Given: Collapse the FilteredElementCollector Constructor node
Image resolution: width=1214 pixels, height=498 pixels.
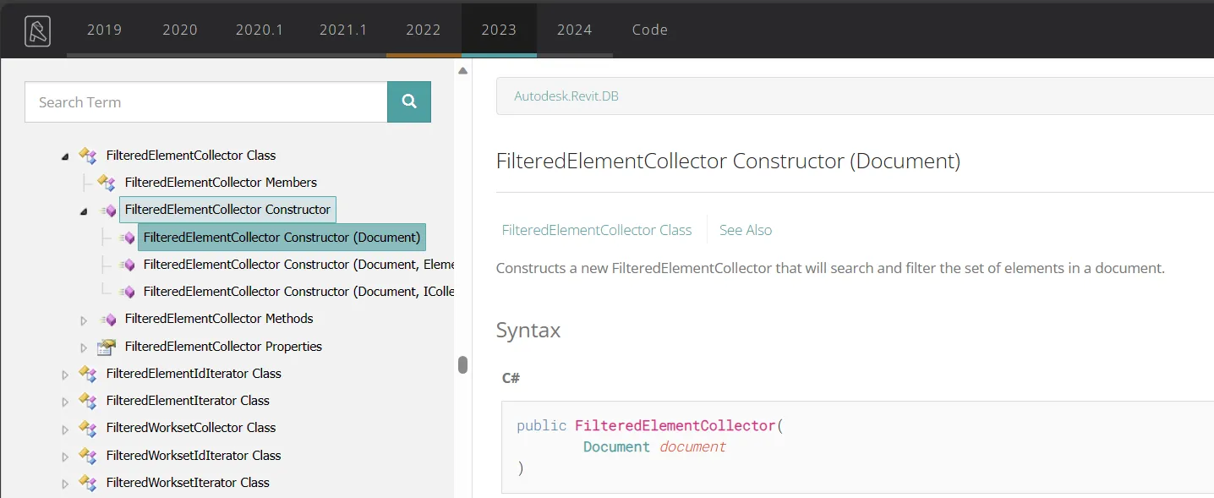Looking at the screenshot, I should click(x=84, y=211).
